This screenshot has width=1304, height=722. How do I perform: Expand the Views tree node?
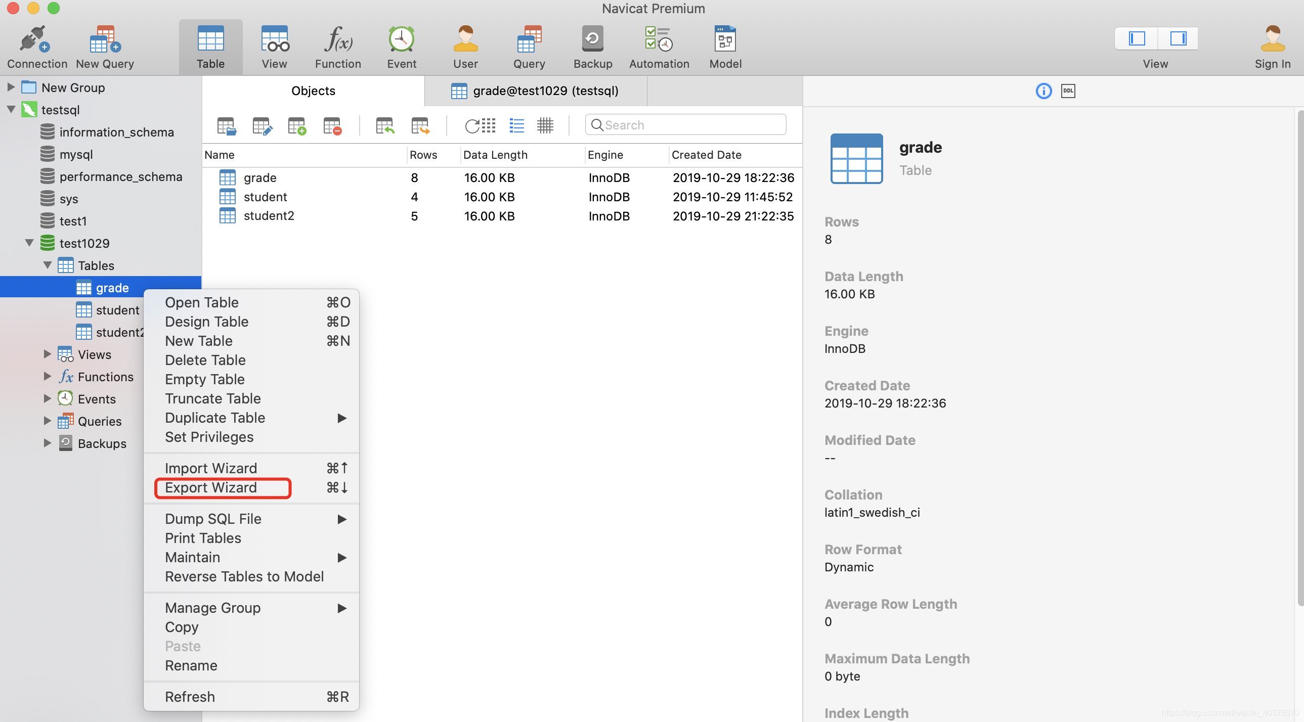(x=47, y=354)
